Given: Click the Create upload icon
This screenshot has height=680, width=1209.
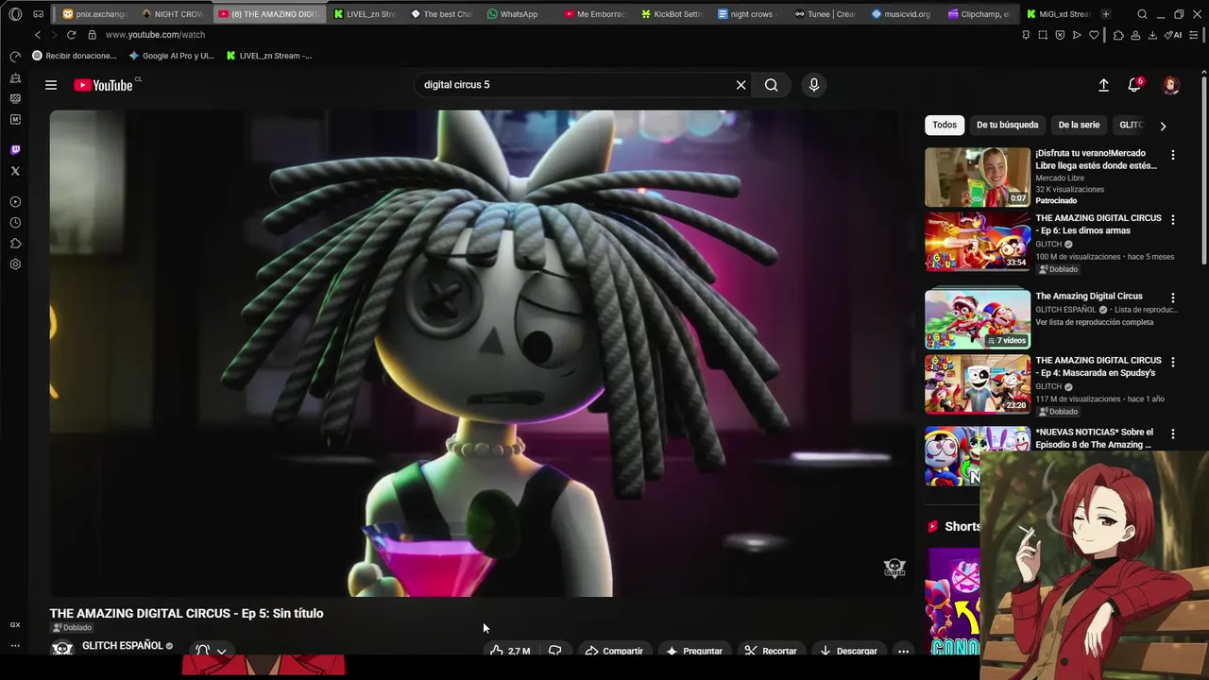Looking at the screenshot, I should click(1103, 85).
